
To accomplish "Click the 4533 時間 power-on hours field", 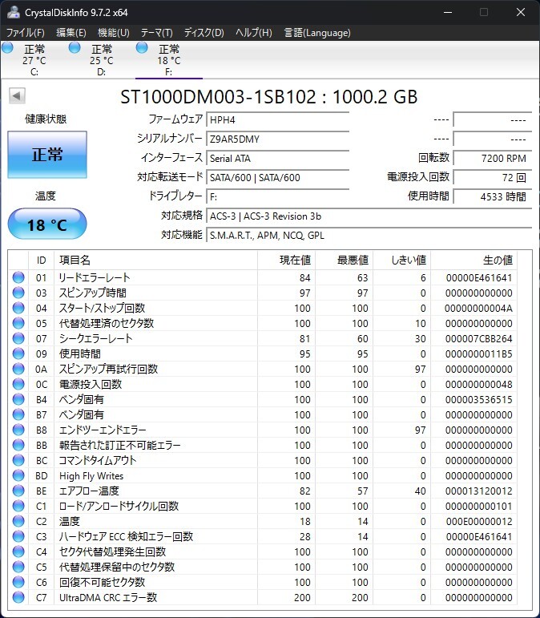I will click(x=493, y=196).
